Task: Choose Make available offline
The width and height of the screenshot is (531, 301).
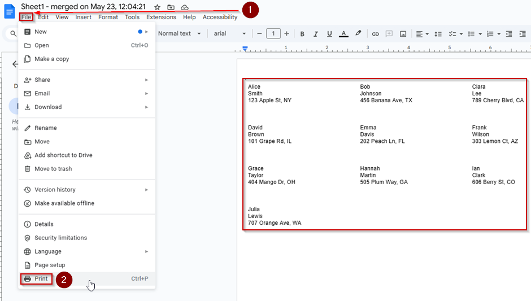Action: click(86, 203)
